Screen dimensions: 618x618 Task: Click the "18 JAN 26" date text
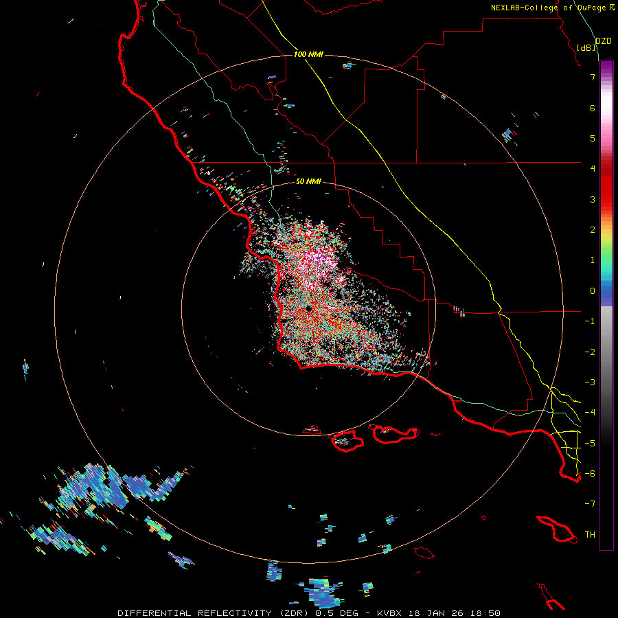(x=435, y=613)
